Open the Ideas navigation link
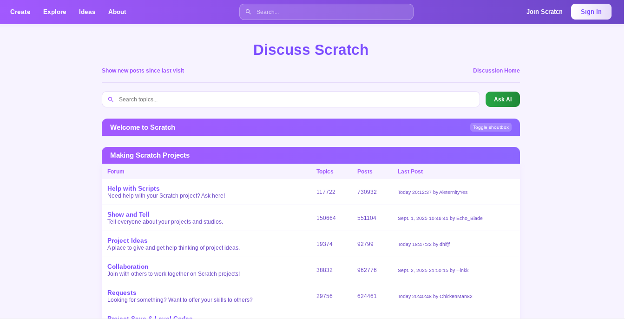This screenshot has height=319, width=625. 87,12
